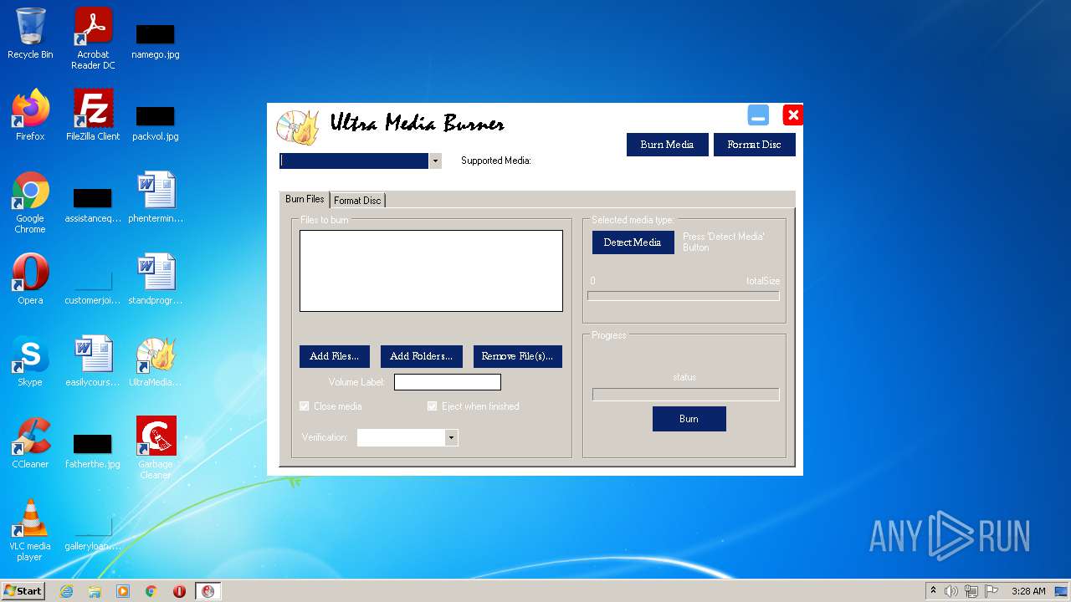Select fatherthe.jpg desktop file
1071x602 pixels.
93,451
